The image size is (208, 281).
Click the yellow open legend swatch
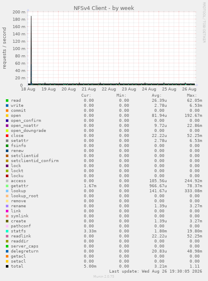tap(7, 116)
